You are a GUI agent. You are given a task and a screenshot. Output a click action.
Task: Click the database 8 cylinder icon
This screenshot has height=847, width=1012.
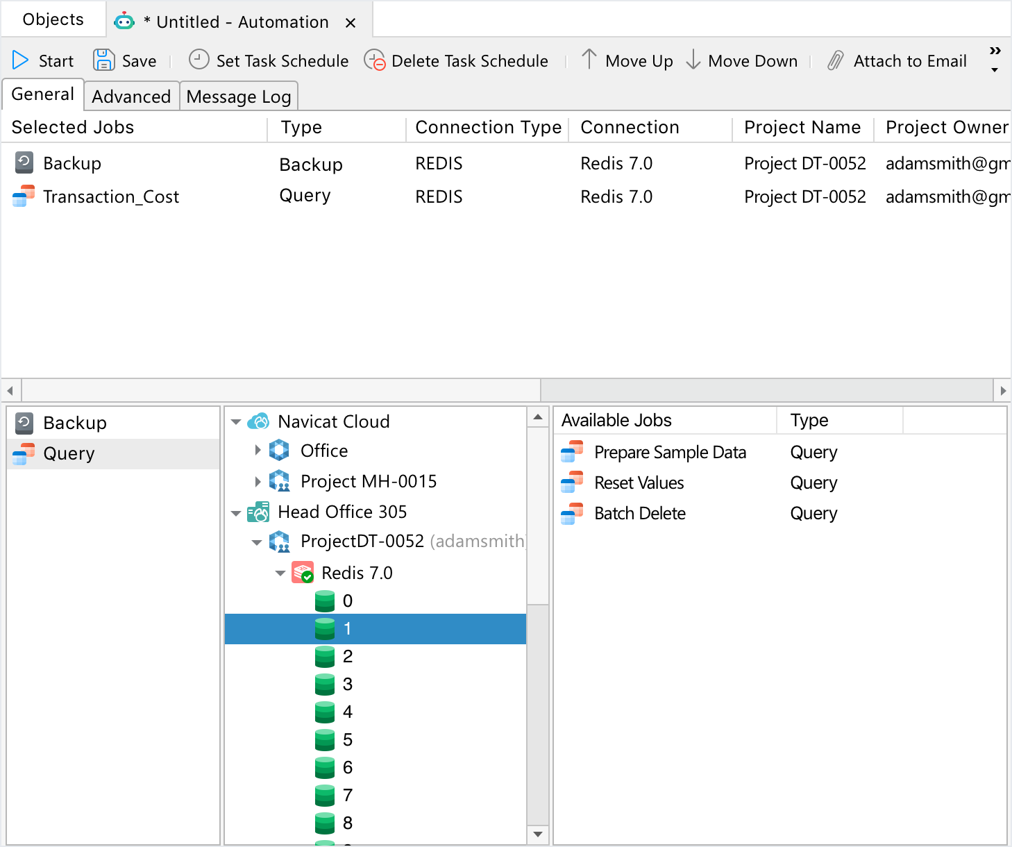coord(325,823)
